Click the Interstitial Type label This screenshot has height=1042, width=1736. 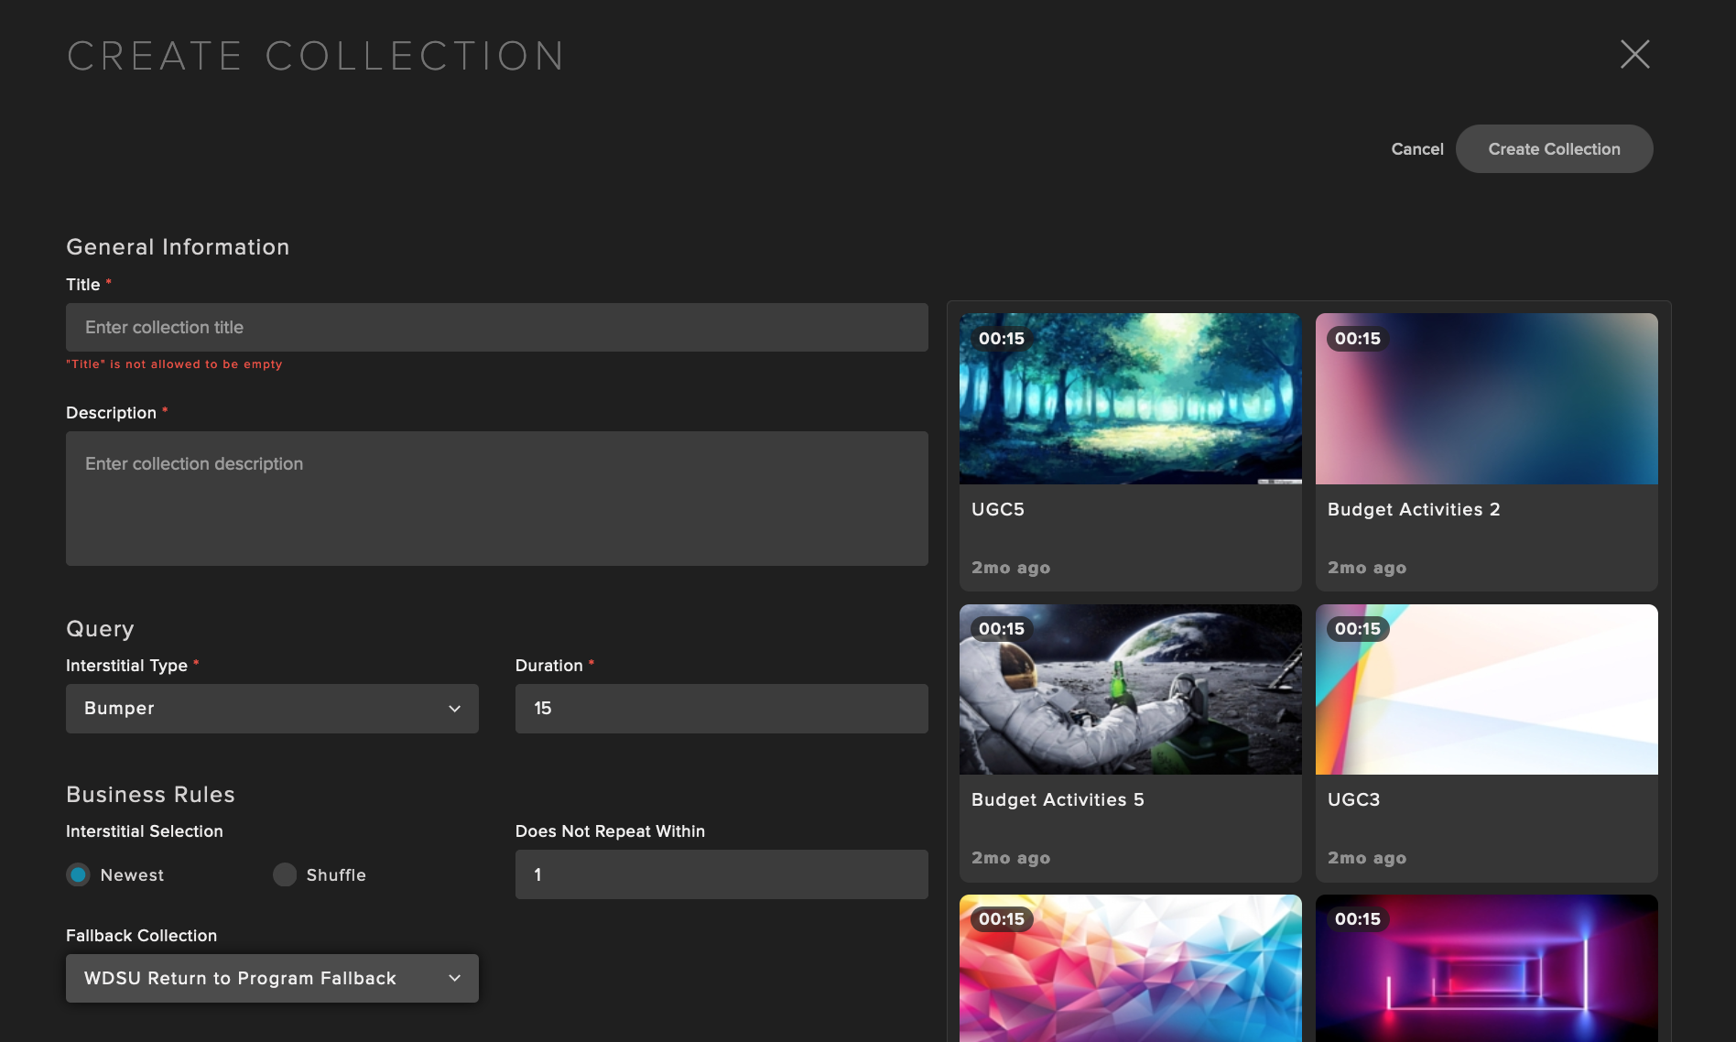click(126, 666)
